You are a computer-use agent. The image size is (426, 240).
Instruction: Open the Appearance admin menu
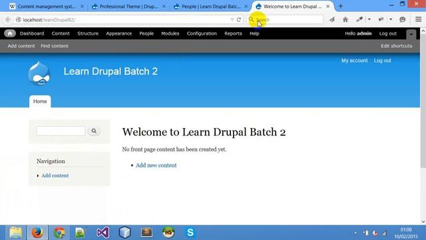pos(118,33)
